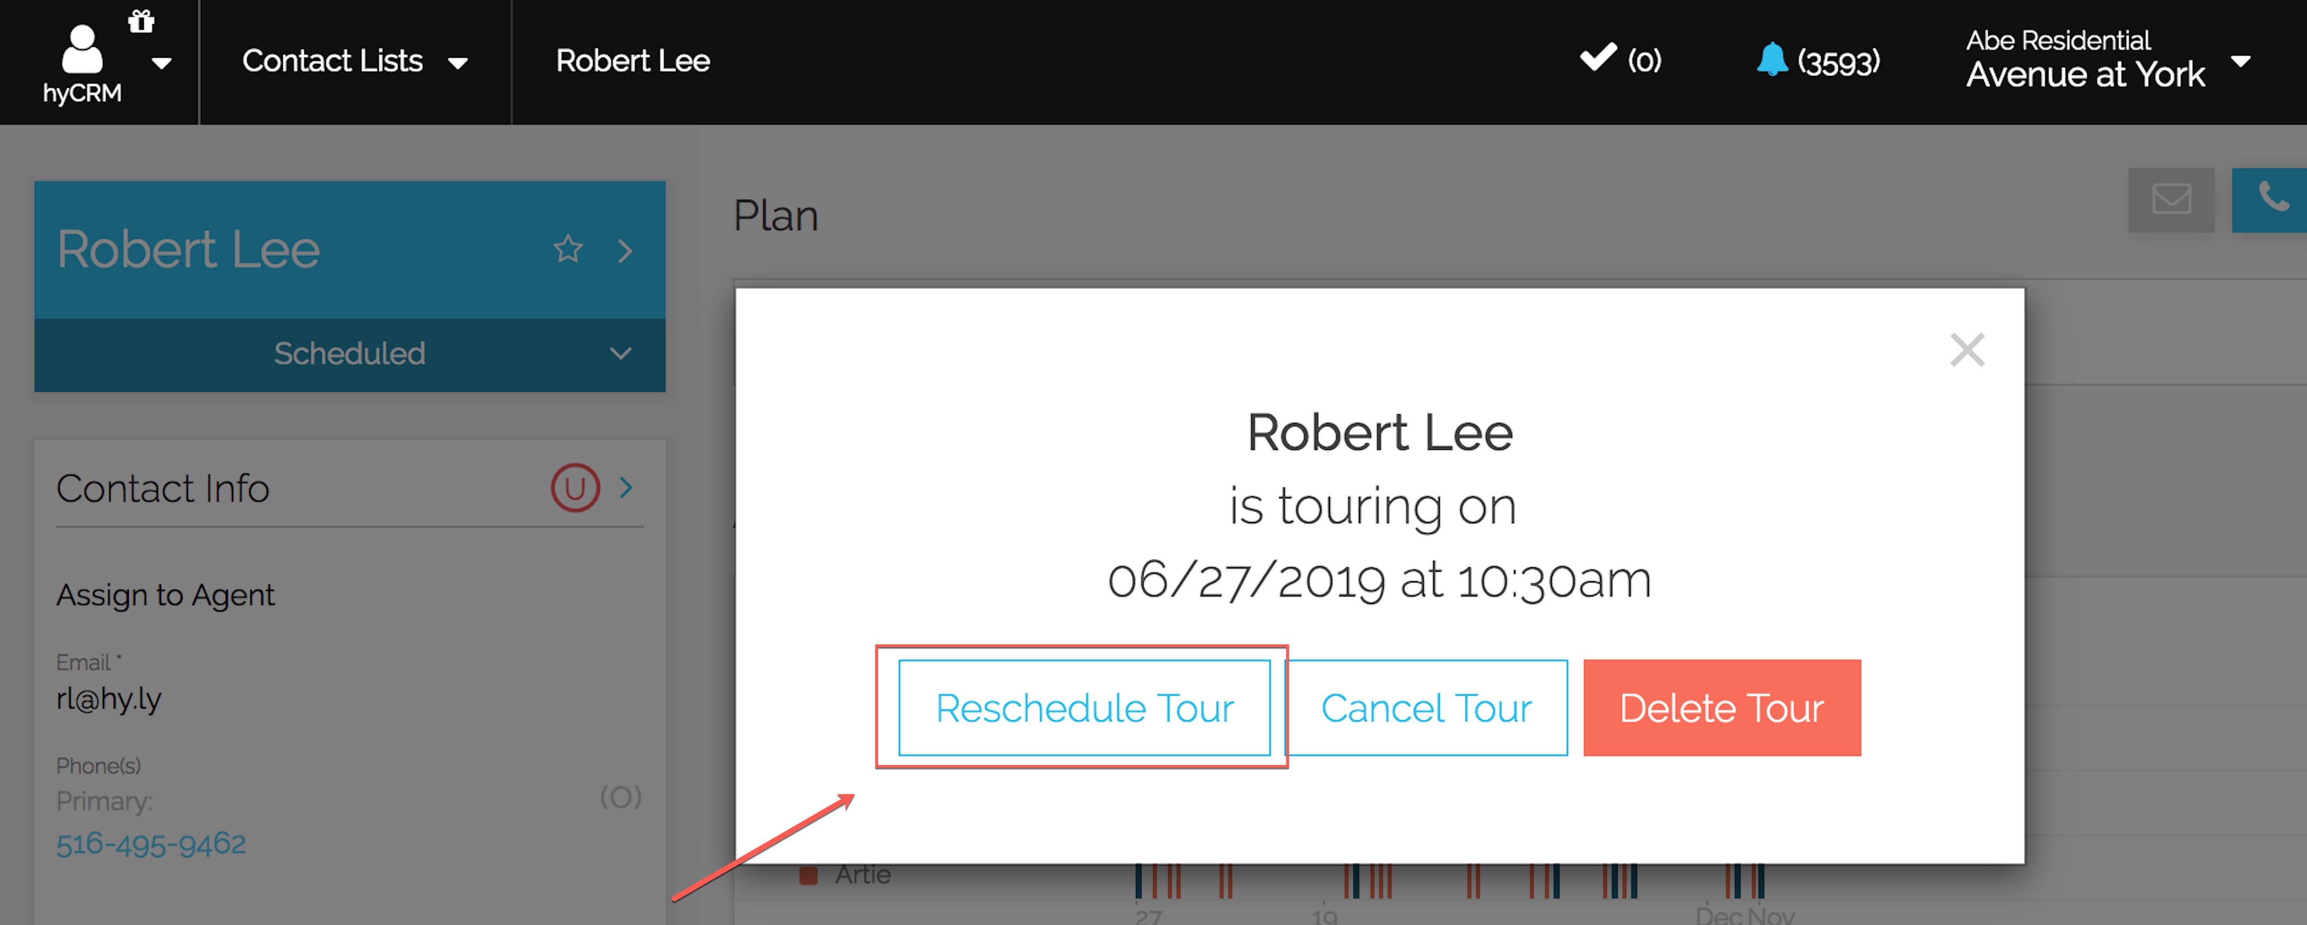Viewport: 2307px width, 925px height.
Task: Open the notifications bell icon
Action: (x=1772, y=60)
